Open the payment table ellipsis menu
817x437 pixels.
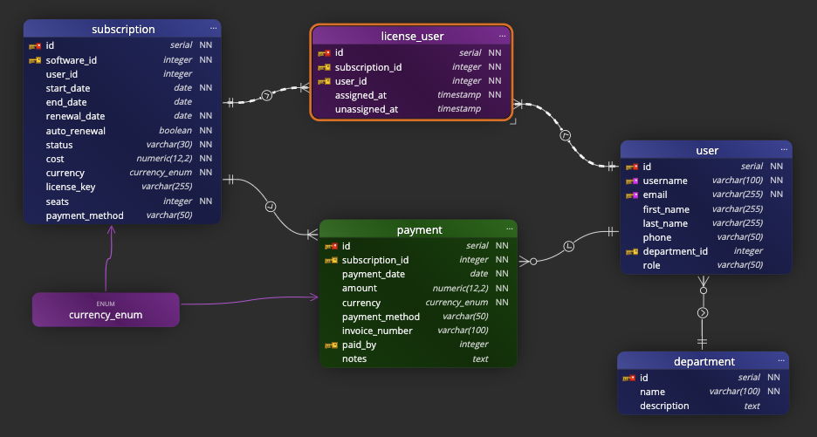[x=509, y=229]
